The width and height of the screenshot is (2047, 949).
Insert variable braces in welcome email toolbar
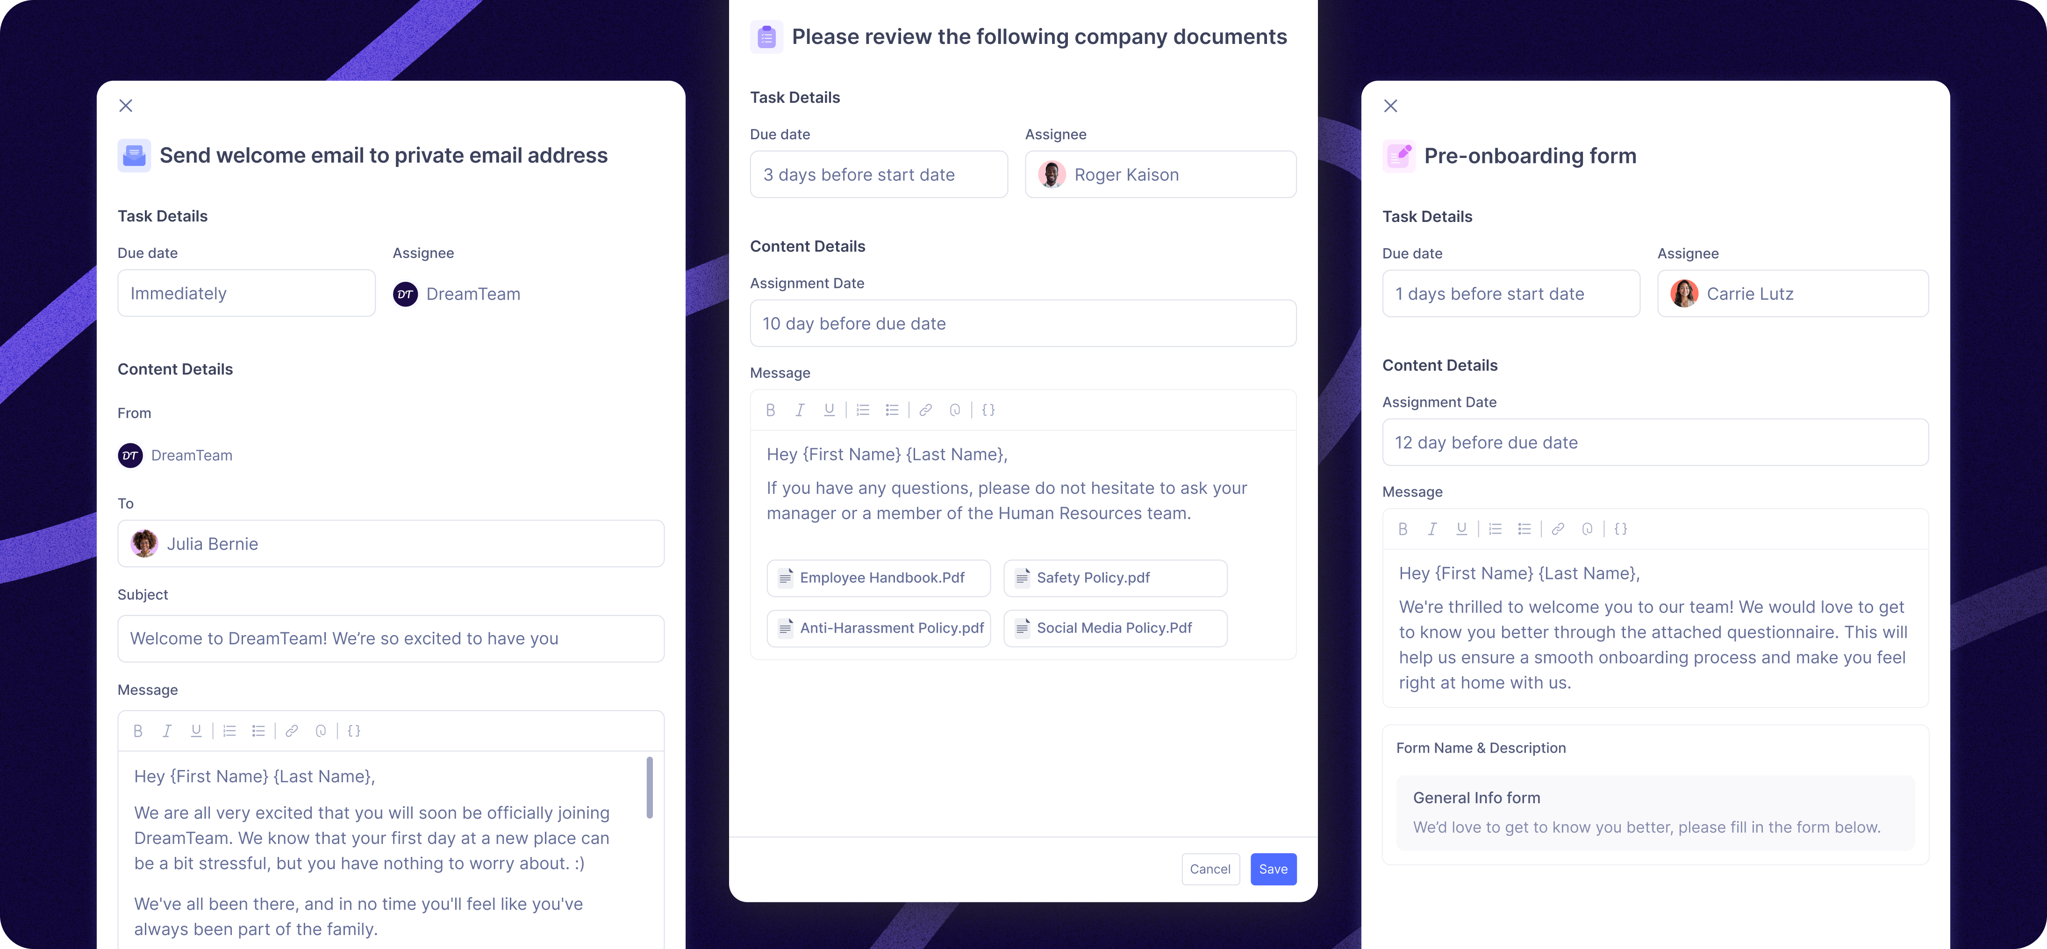point(354,731)
